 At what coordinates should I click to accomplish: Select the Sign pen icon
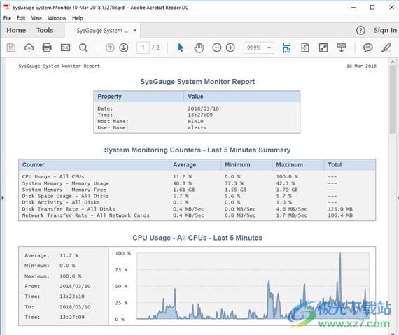pos(386,48)
